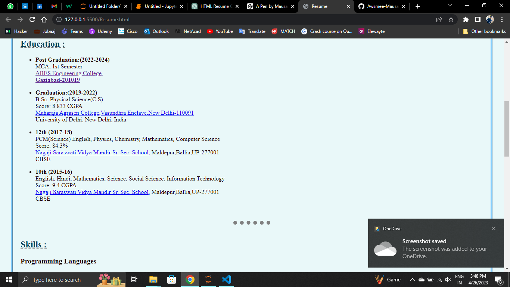Launch Visual Studio Code from taskbar

pyautogui.click(x=226, y=279)
